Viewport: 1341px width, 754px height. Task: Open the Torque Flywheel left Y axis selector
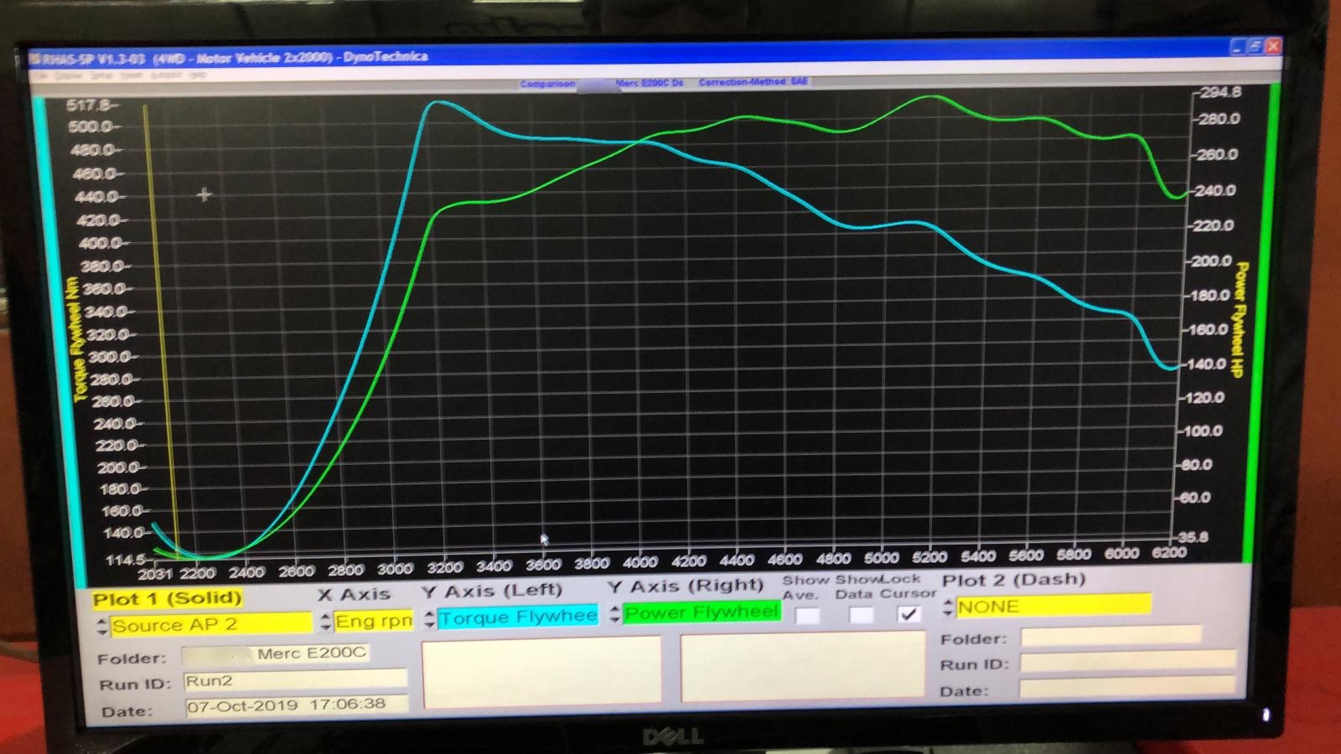point(517,617)
